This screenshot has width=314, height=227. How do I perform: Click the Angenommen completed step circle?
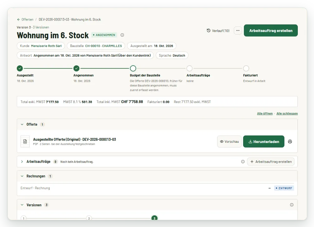click(x=76, y=68)
